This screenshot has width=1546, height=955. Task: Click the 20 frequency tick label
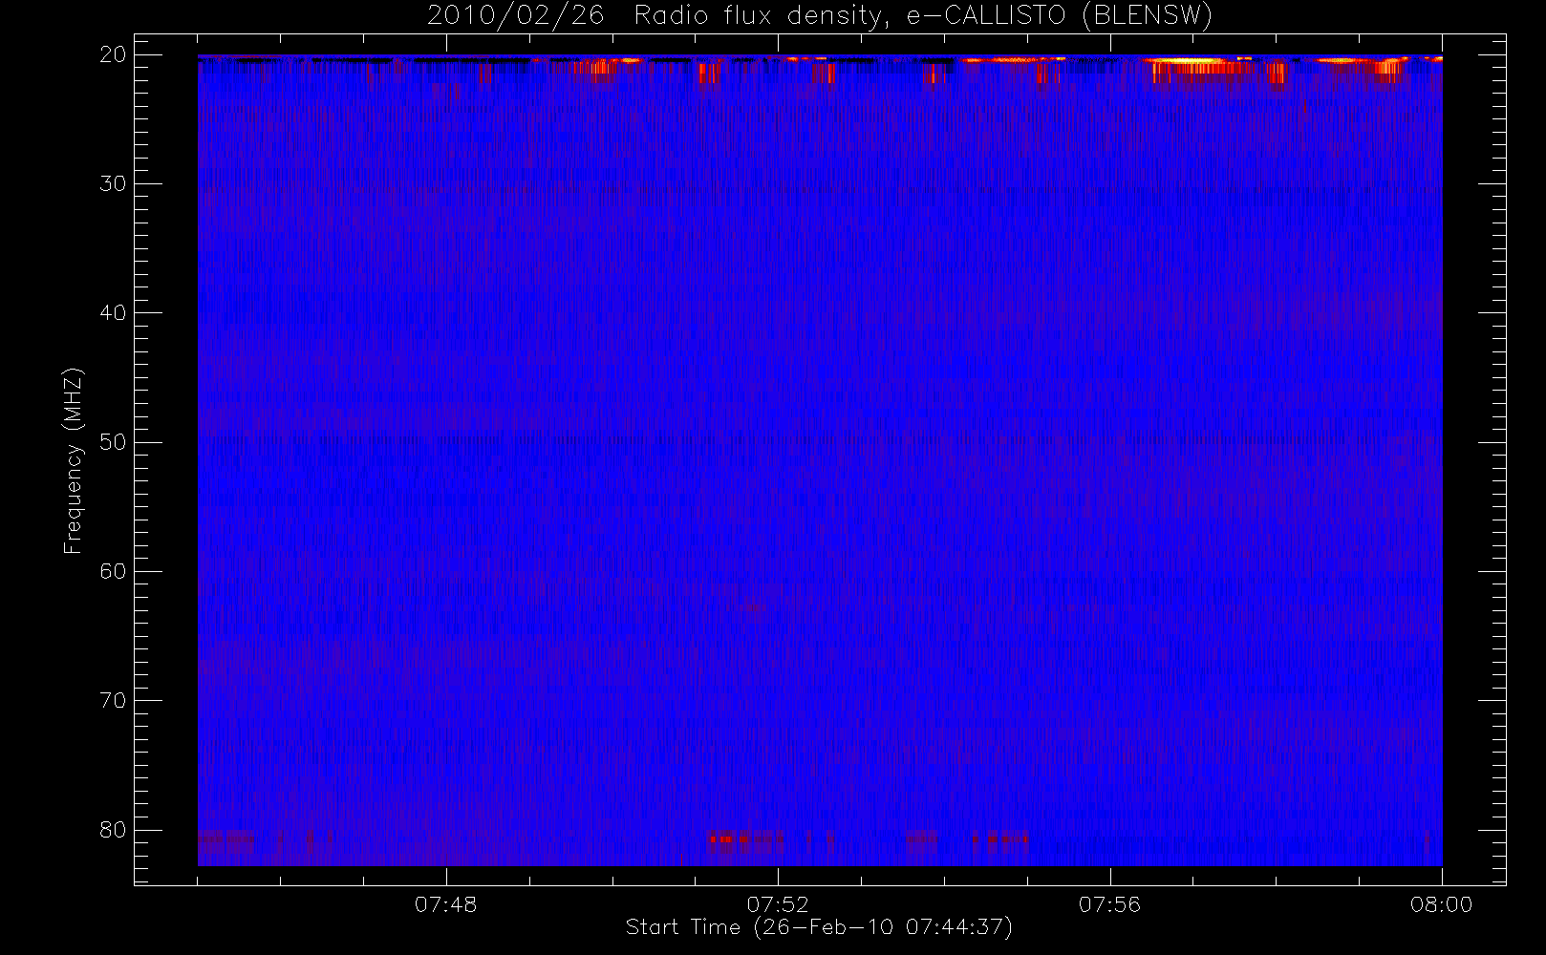point(113,54)
